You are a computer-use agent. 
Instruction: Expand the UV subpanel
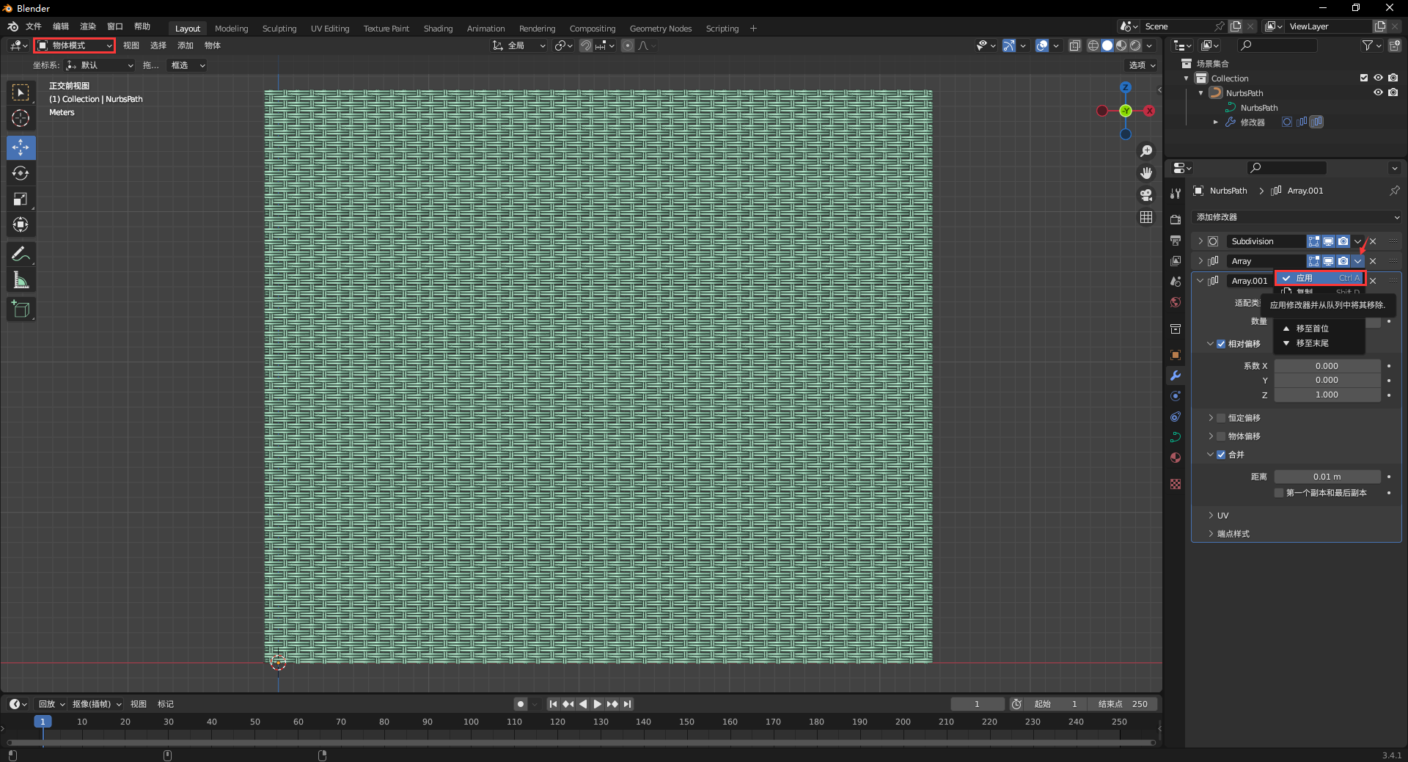1211,516
